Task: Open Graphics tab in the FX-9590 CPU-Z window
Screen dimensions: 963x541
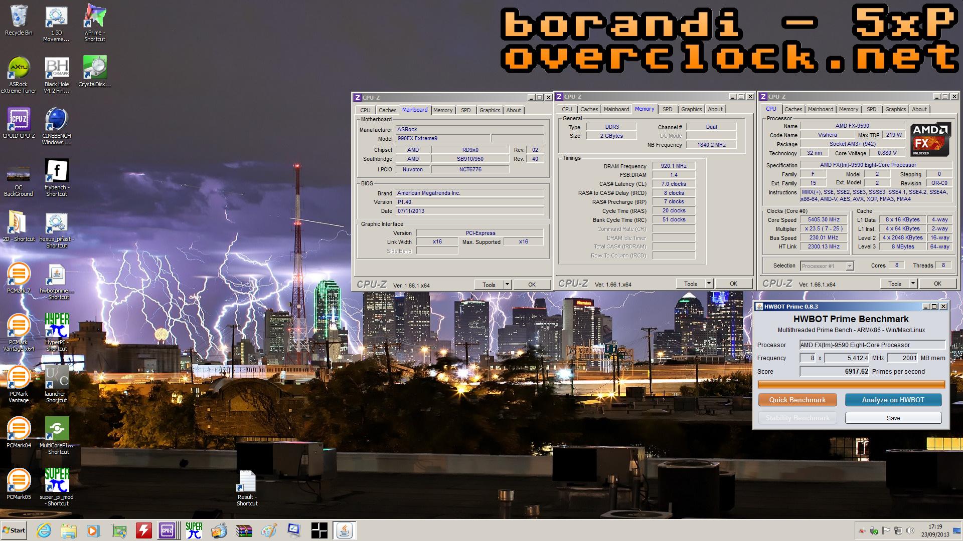Action: tap(895, 109)
